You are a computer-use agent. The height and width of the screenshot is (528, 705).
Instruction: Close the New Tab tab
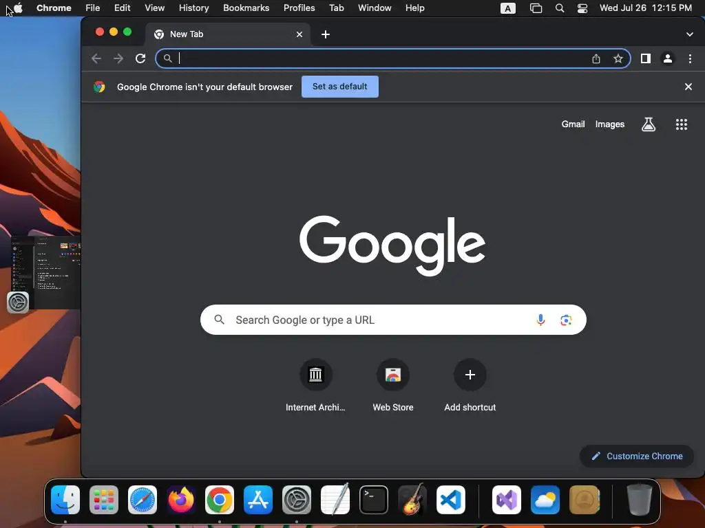(x=299, y=34)
